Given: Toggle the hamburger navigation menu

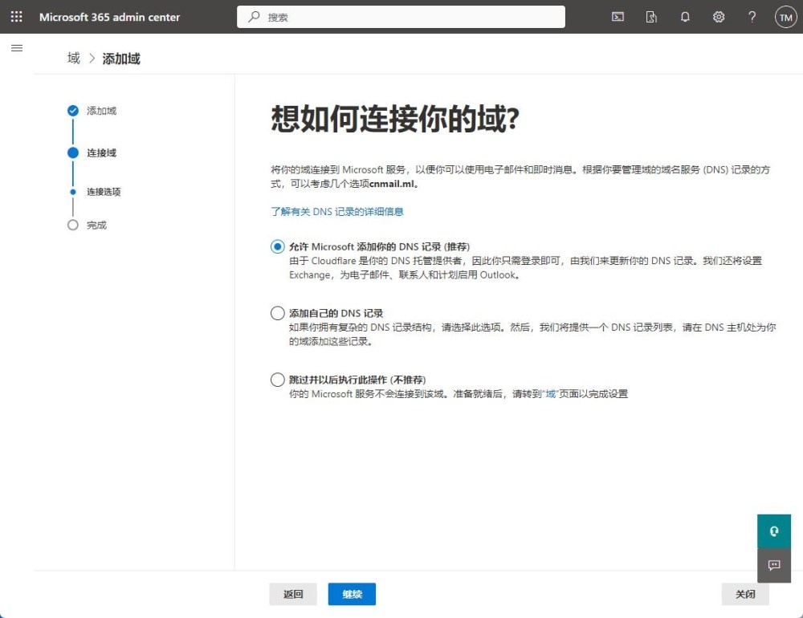Looking at the screenshot, I should 16,48.
